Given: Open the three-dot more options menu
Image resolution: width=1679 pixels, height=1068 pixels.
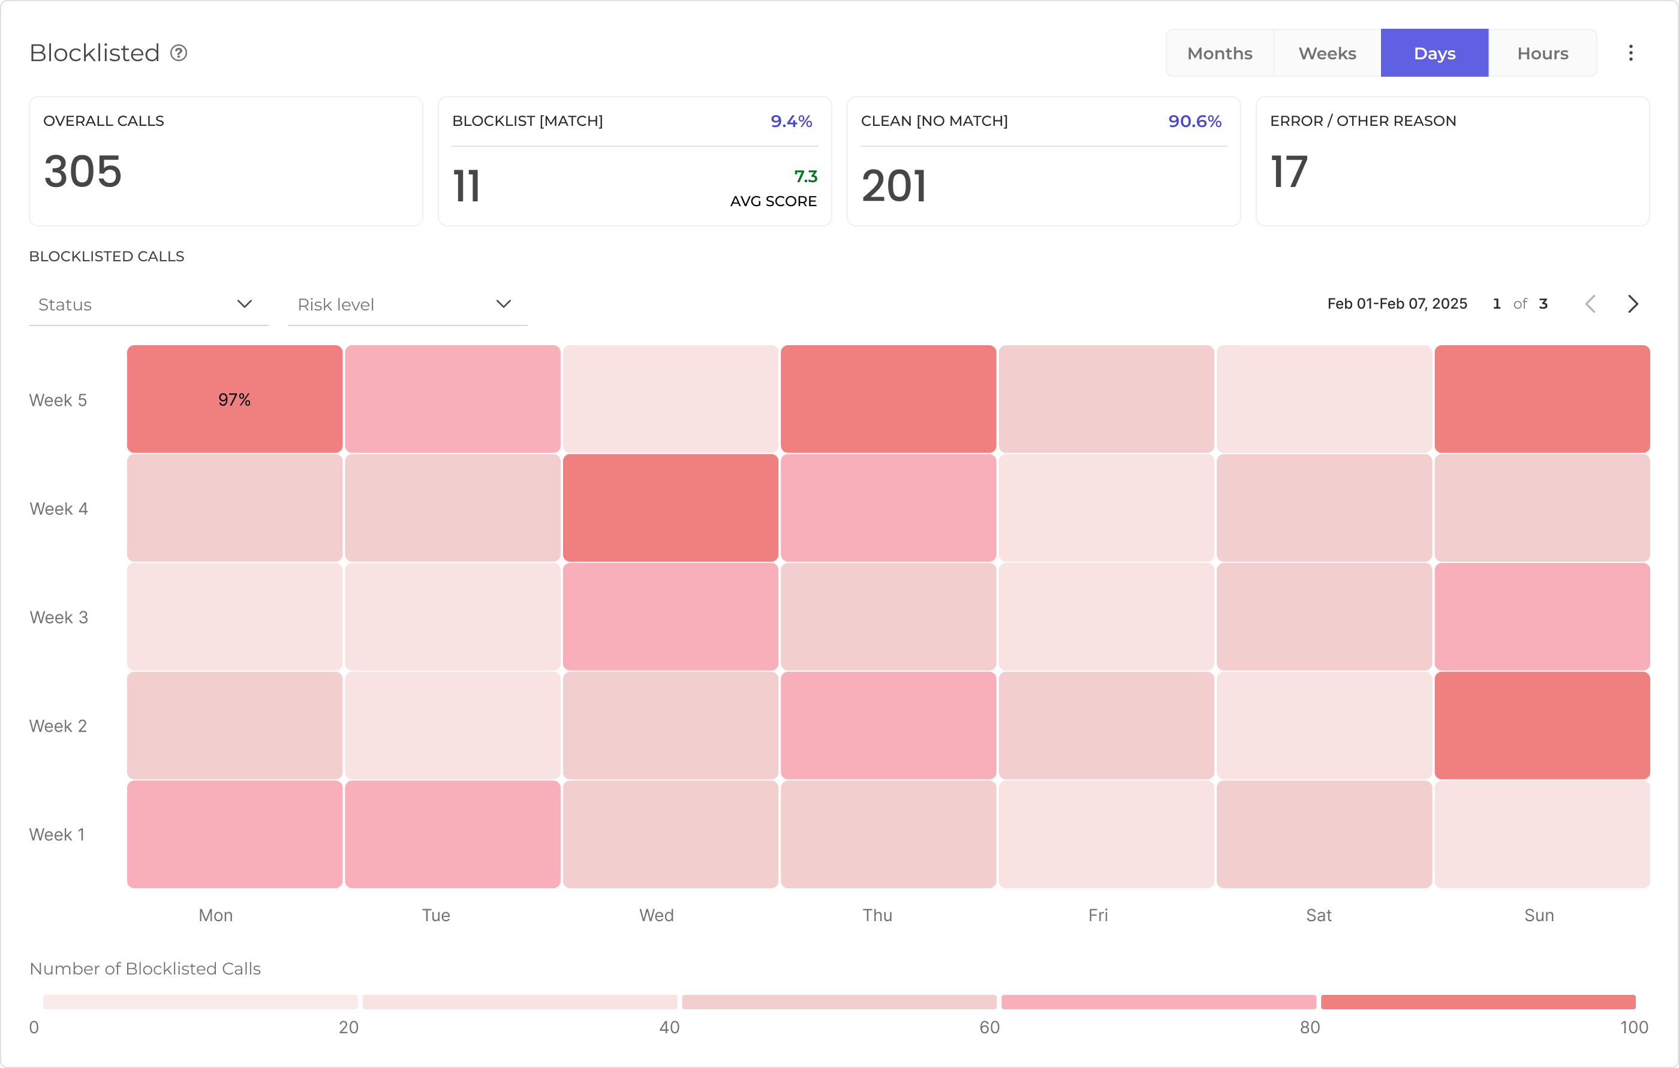Looking at the screenshot, I should 1630,53.
